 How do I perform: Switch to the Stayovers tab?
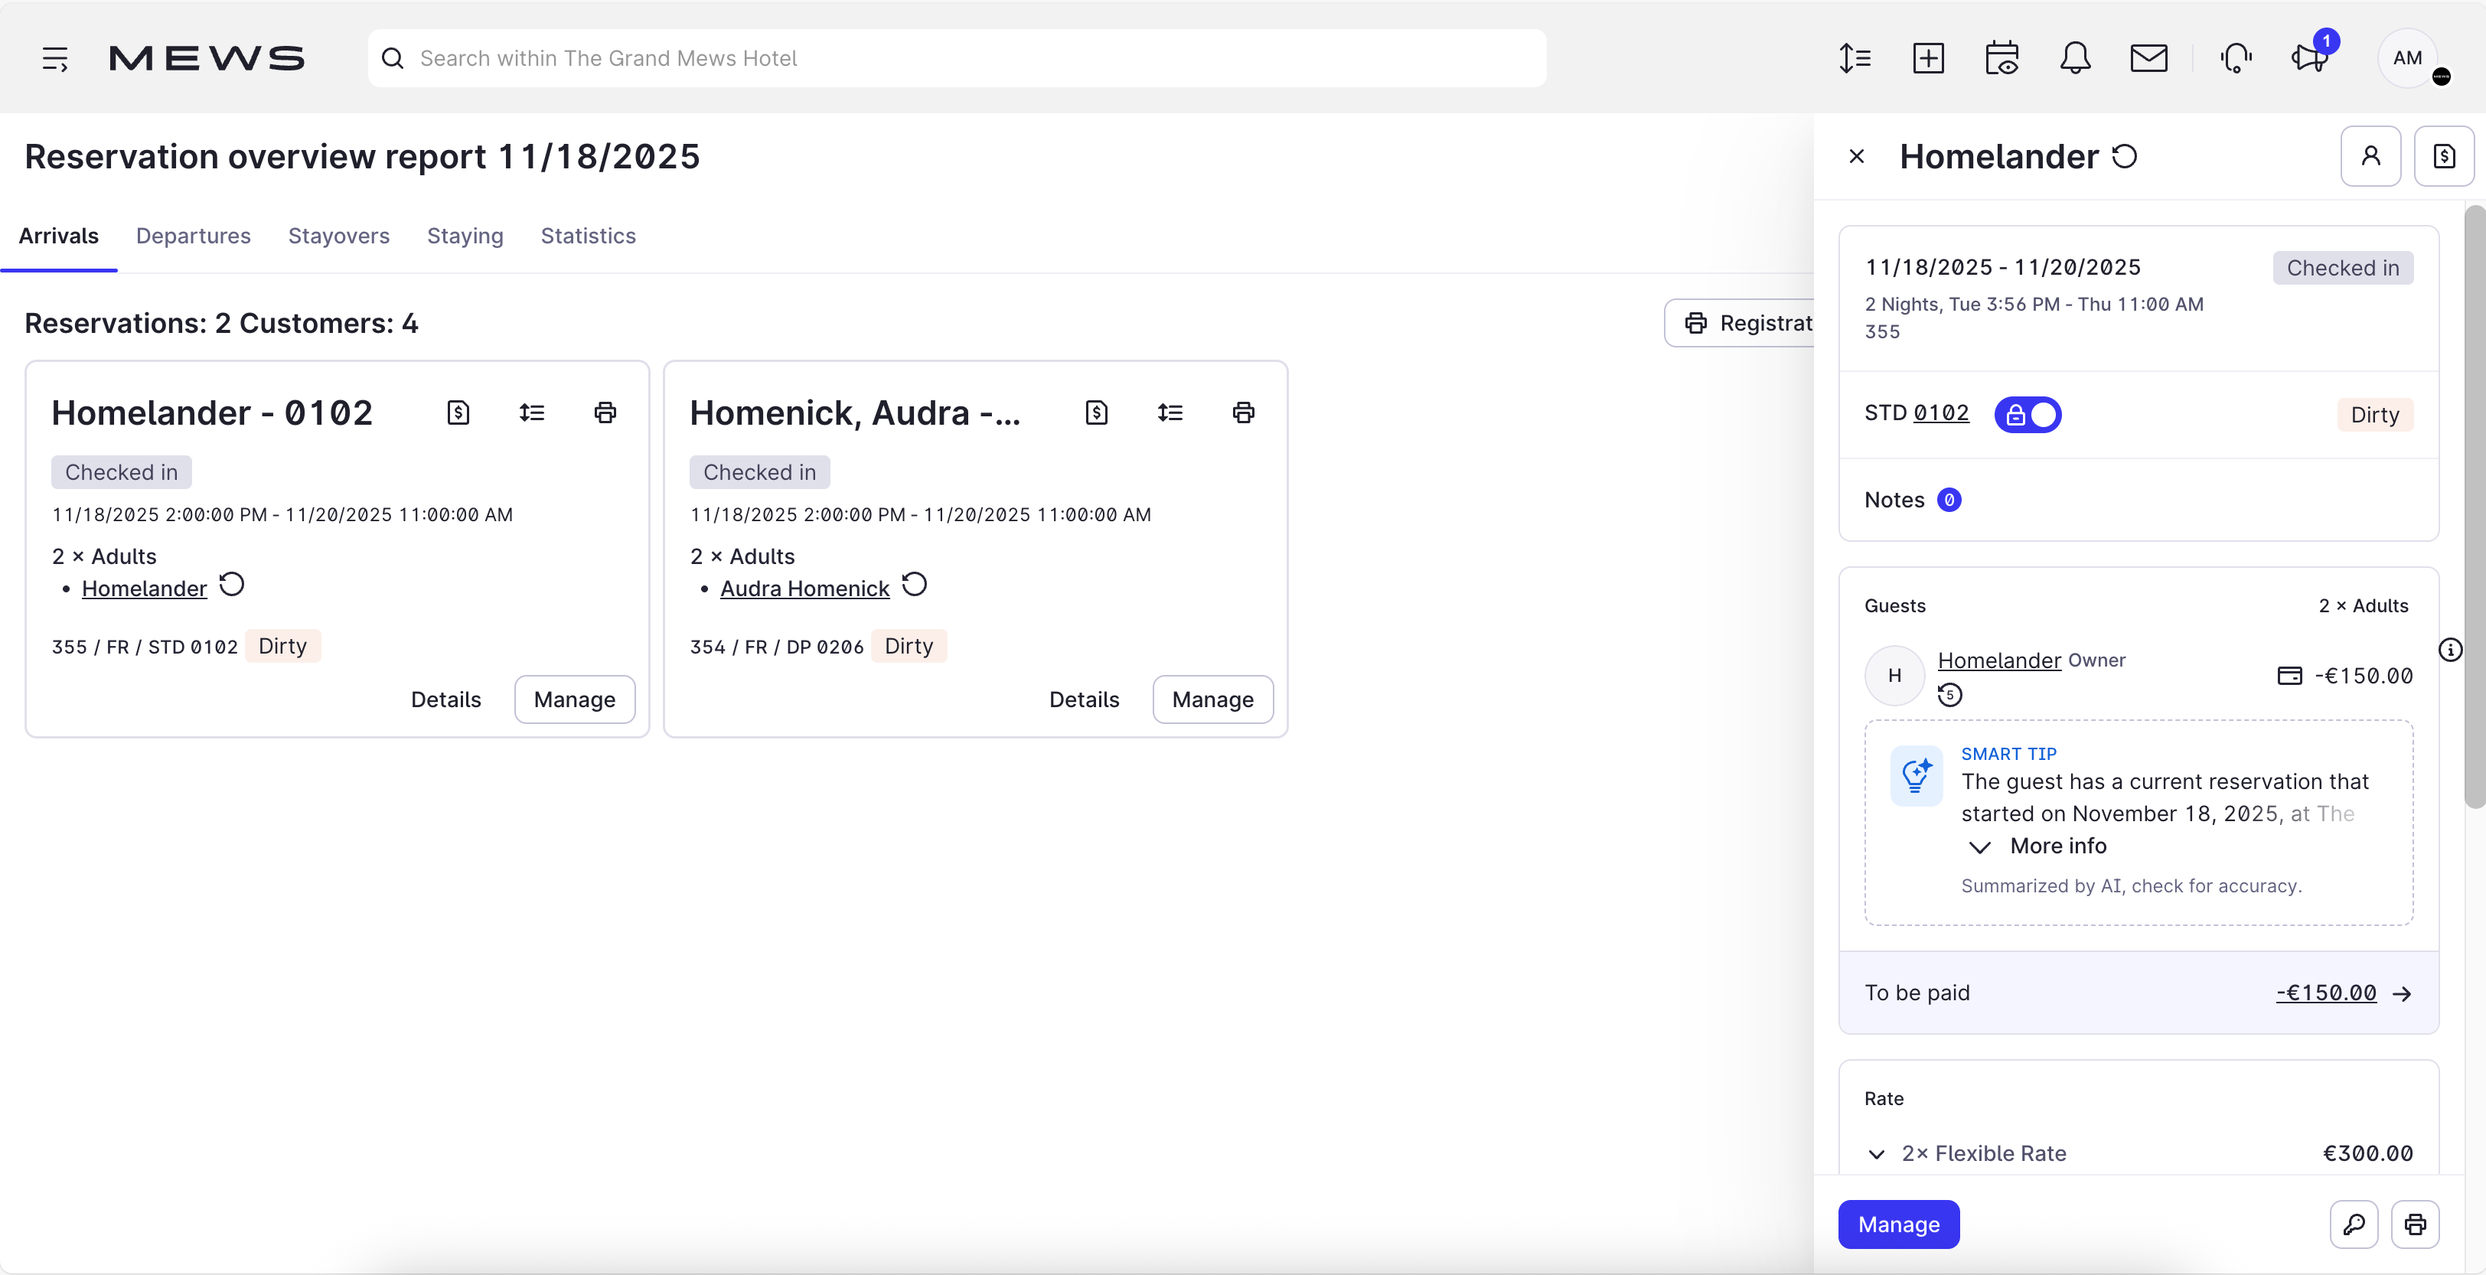pyautogui.click(x=339, y=236)
